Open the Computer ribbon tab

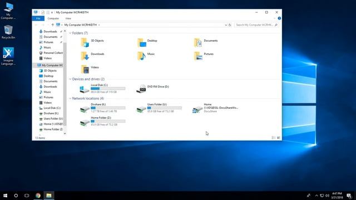53,18
